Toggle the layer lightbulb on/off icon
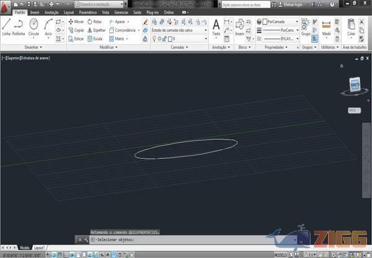This screenshot has height=258, width=372. tap(154, 38)
